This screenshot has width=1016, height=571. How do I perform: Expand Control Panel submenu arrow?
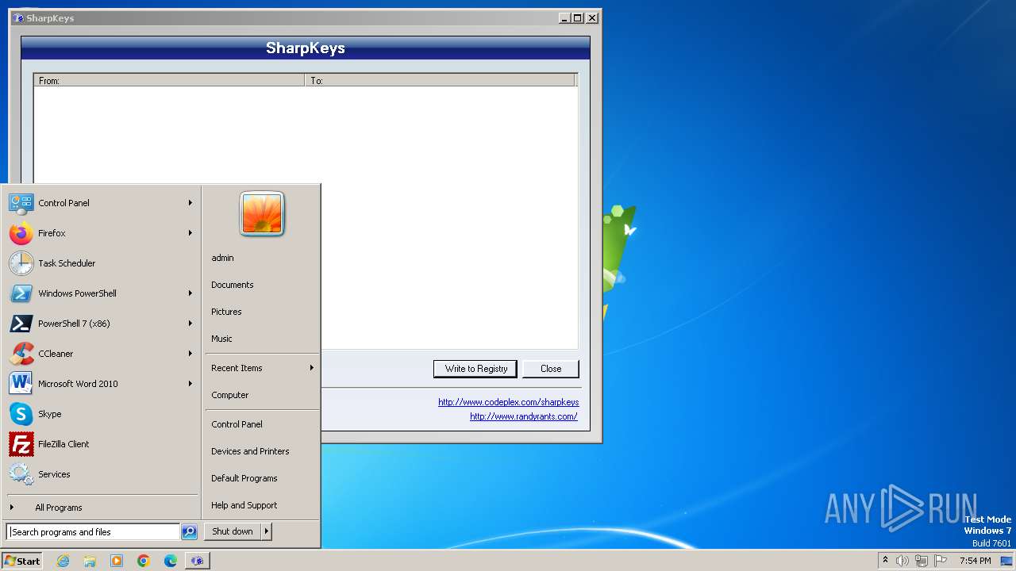click(x=190, y=203)
